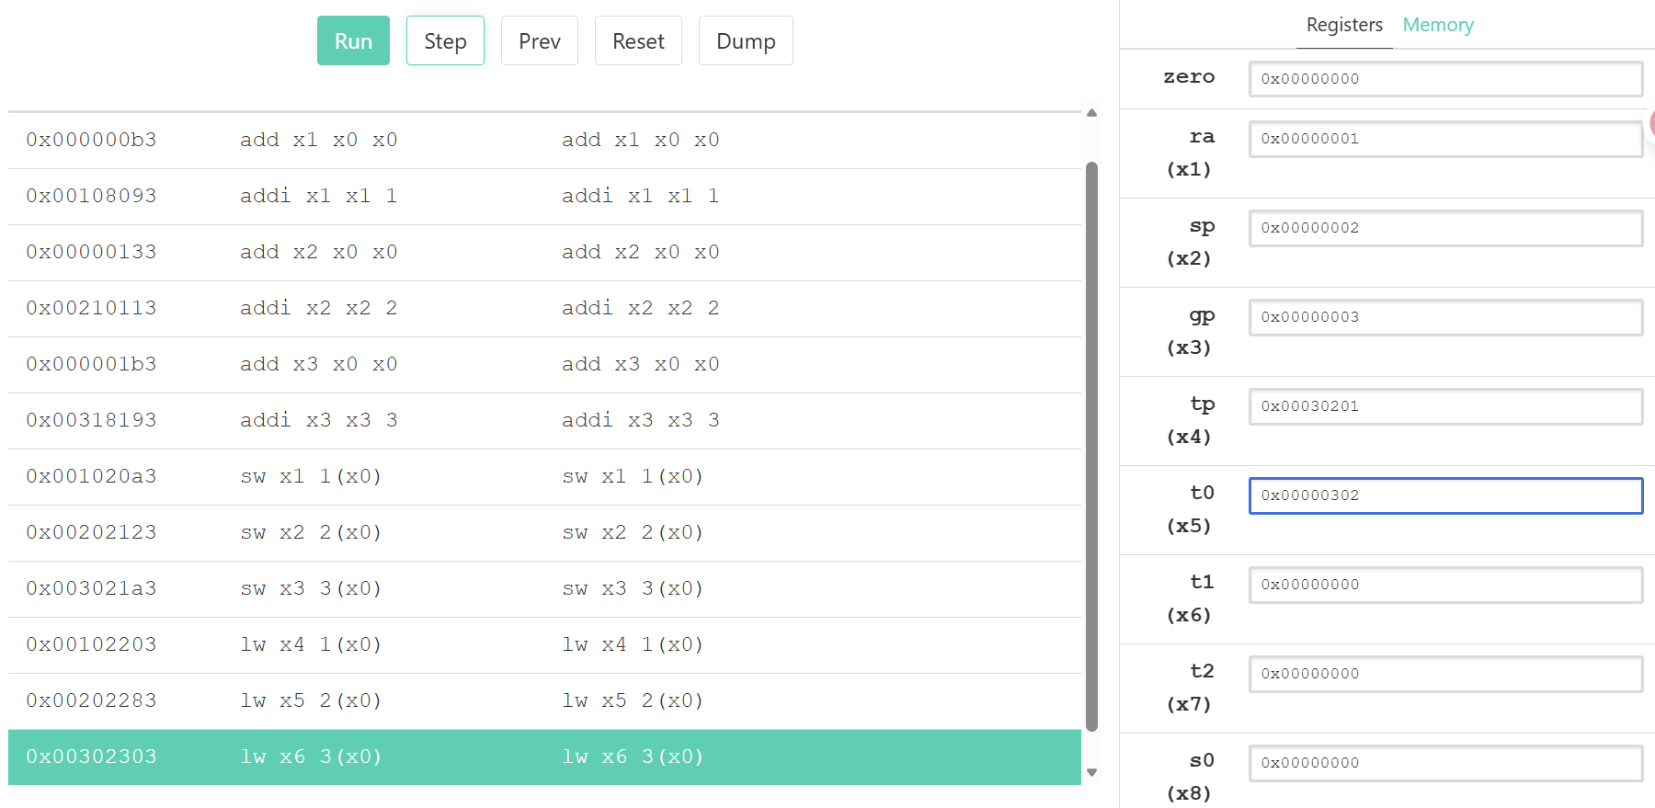Select the s0 (x8) register field

(x=1444, y=763)
